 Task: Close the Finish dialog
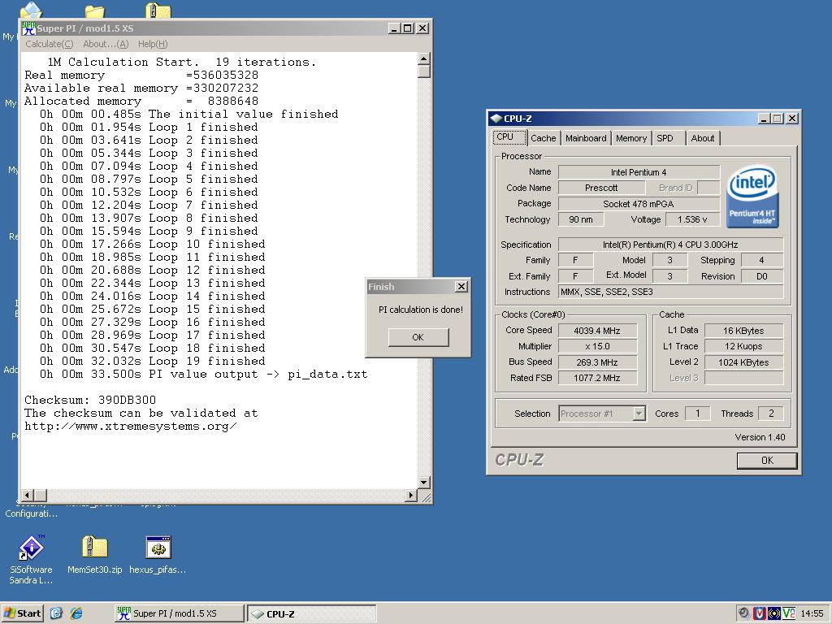461,287
